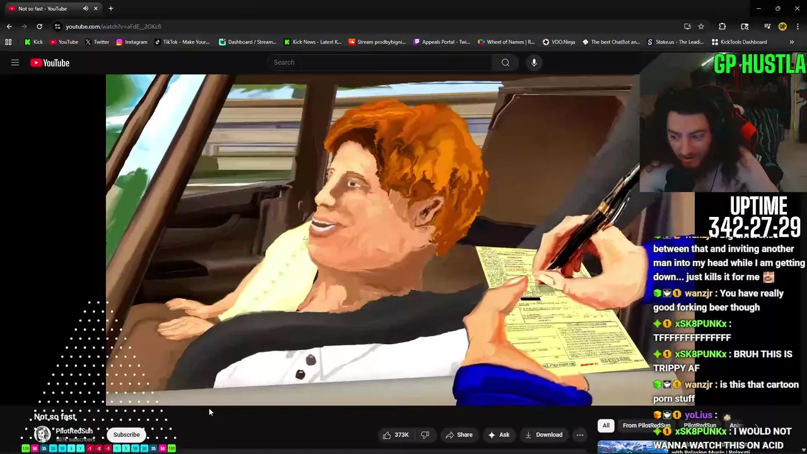This screenshot has width=807, height=454.
Task: Open the browser profile avatar
Action: [782, 26]
